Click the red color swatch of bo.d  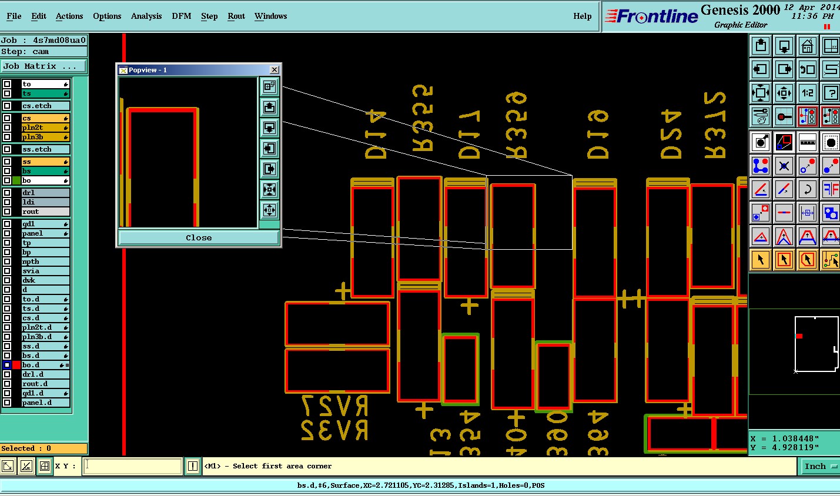click(16, 365)
